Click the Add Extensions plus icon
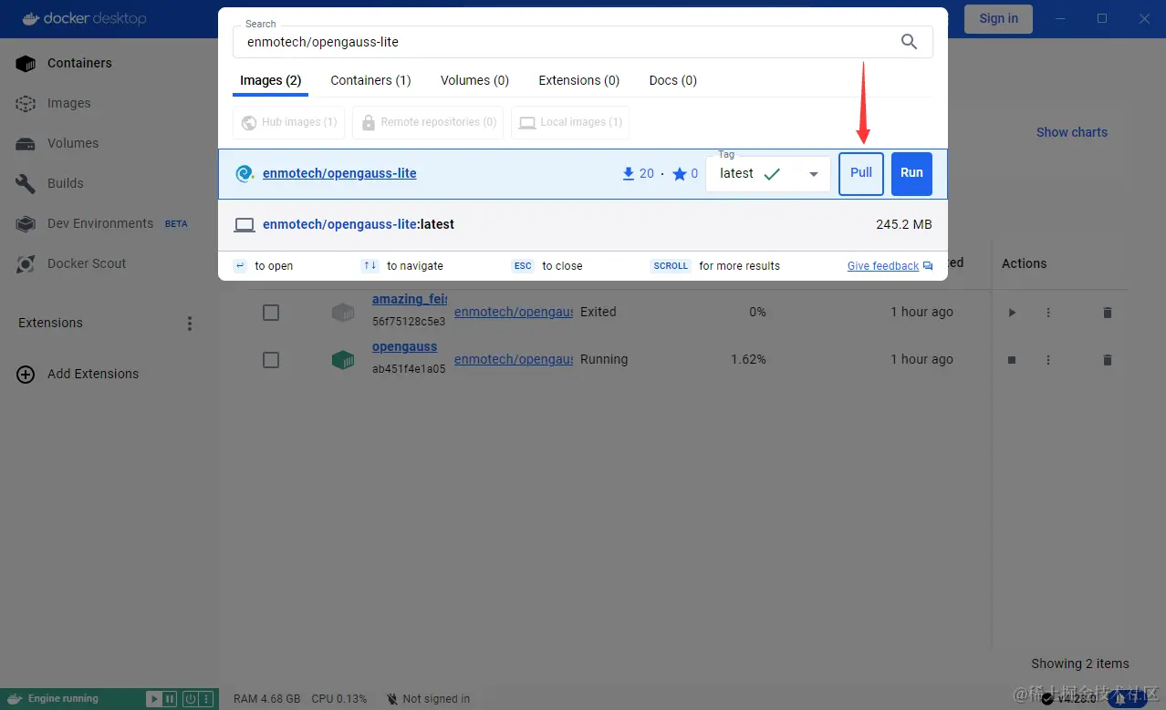Image resolution: width=1166 pixels, height=710 pixels. point(26,374)
